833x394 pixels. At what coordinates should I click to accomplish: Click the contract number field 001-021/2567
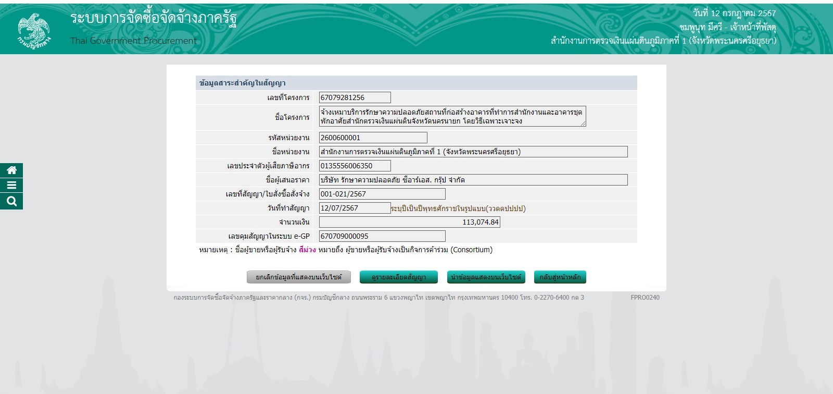pyautogui.click(x=382, y=194)
